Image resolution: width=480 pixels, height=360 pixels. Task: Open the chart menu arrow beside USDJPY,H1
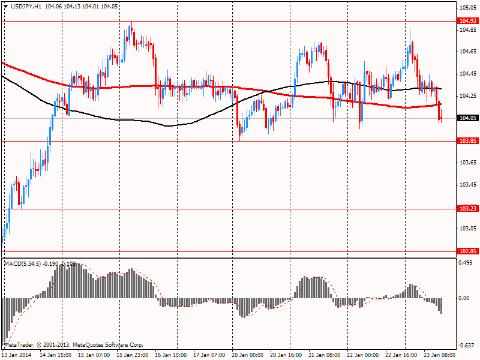pos(6,7)
